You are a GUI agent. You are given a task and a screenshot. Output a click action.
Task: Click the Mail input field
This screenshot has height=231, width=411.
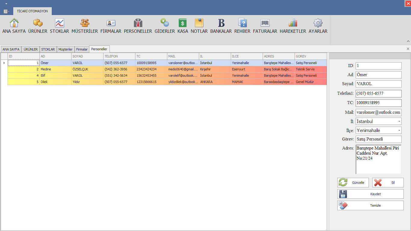pyautogui.click(x=379, y=112)
